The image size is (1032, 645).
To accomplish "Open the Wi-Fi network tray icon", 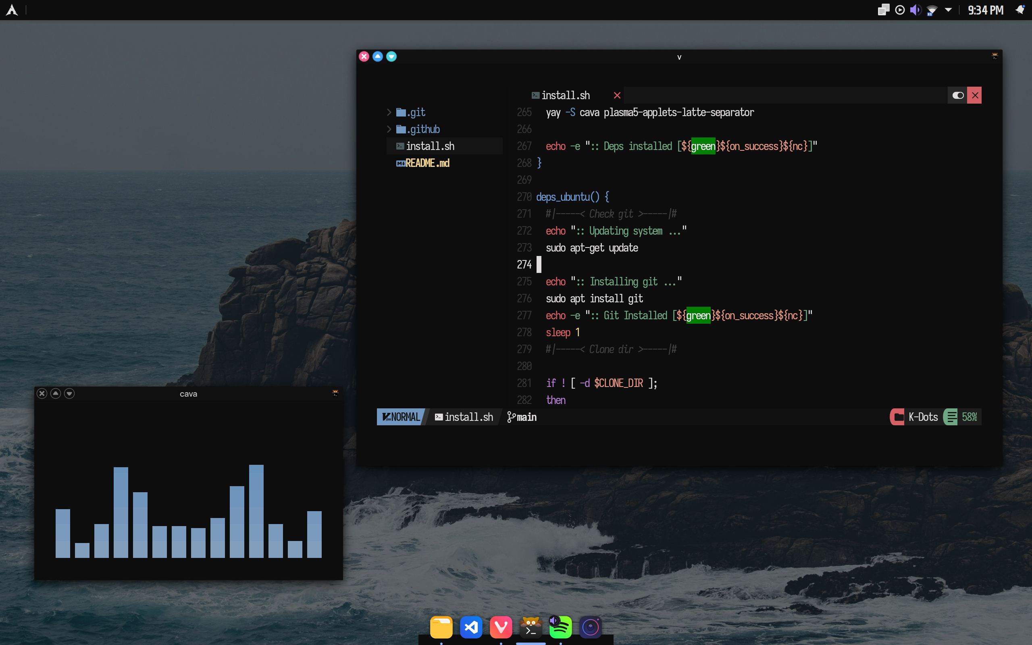I will click(931, 10).
